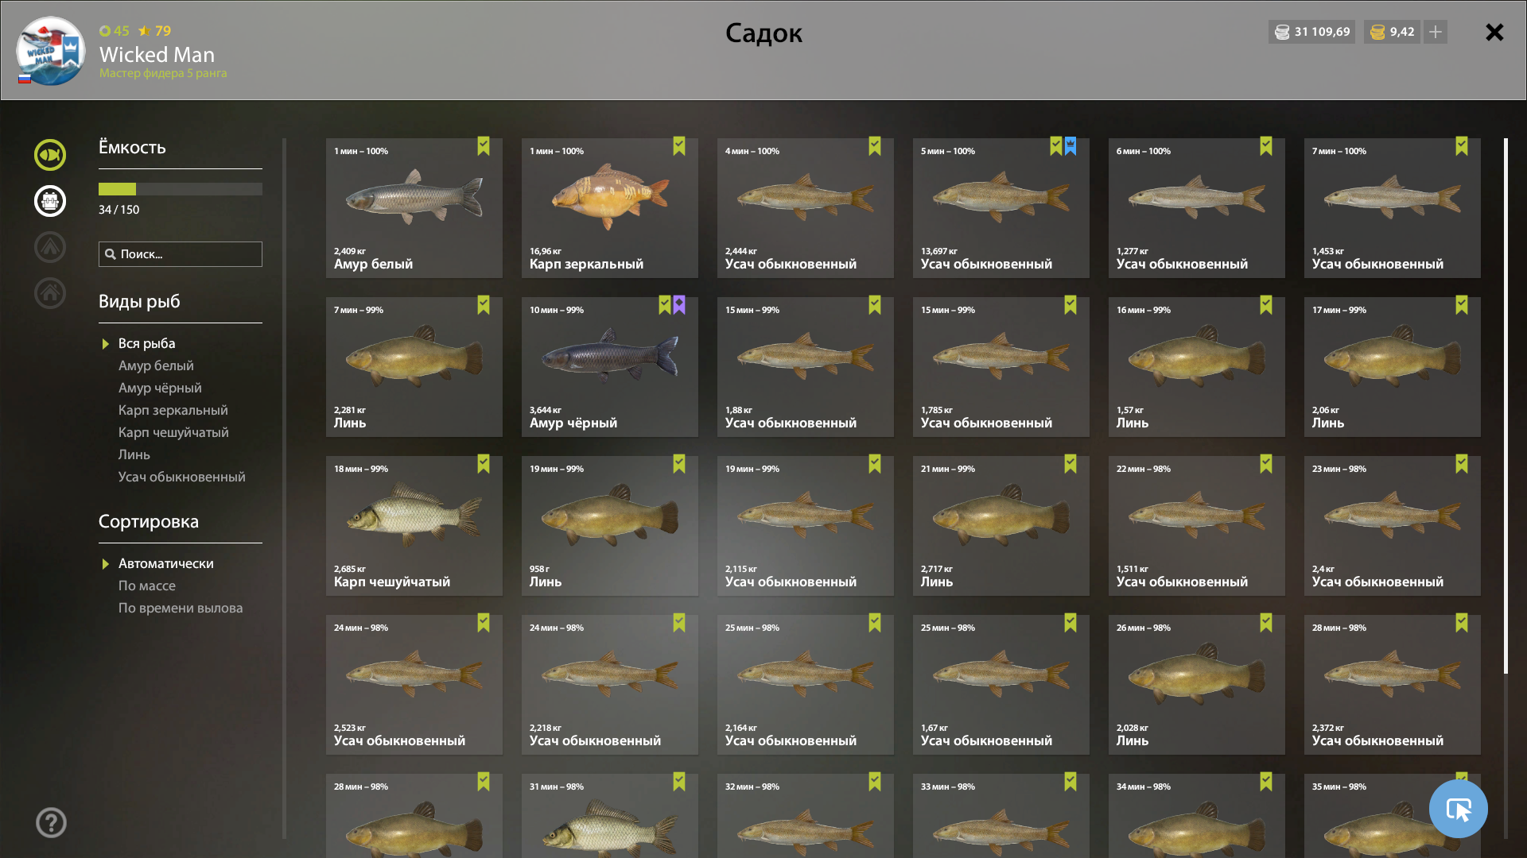Select the Автоматически sorting option

click(165, 563)
